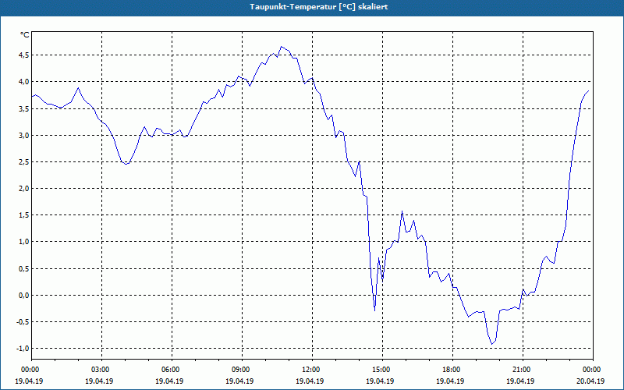Screen dimensions: 624x390
Task: Click the '-0,5' y-axis value
Action: point(23,321)
